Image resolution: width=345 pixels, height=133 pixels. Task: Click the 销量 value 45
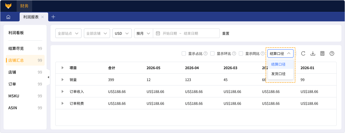pos(225,80)
